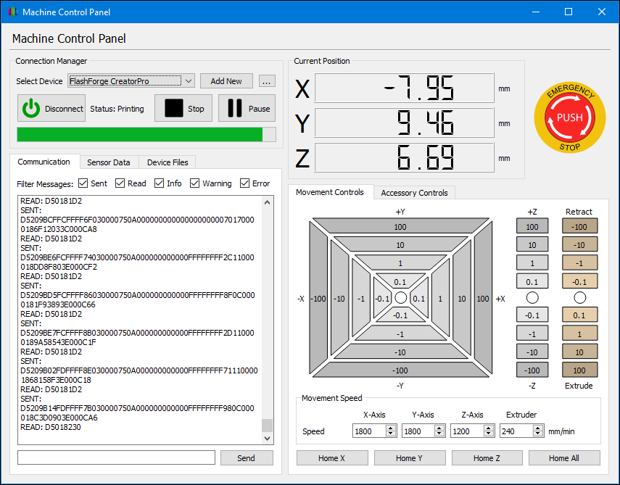Extrude filament by 10
Viewport: 620px width, 485px height.
point(579,352)
